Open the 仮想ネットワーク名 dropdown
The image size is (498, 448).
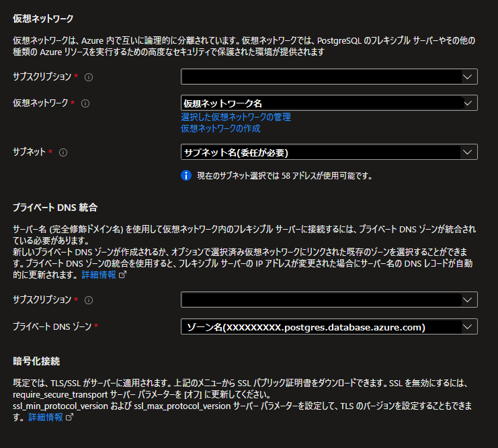329,103
